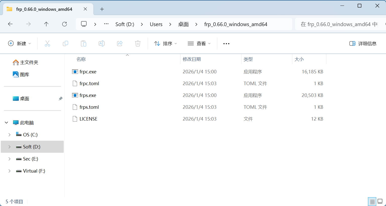
Task: Expand the OS (C:) drive tree node
Action: coord(10,135)
